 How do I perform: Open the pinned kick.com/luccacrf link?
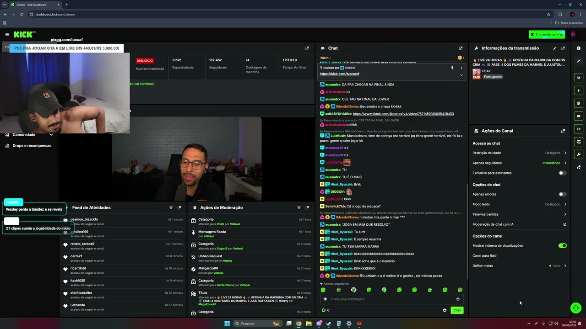(x=339, y=74)
